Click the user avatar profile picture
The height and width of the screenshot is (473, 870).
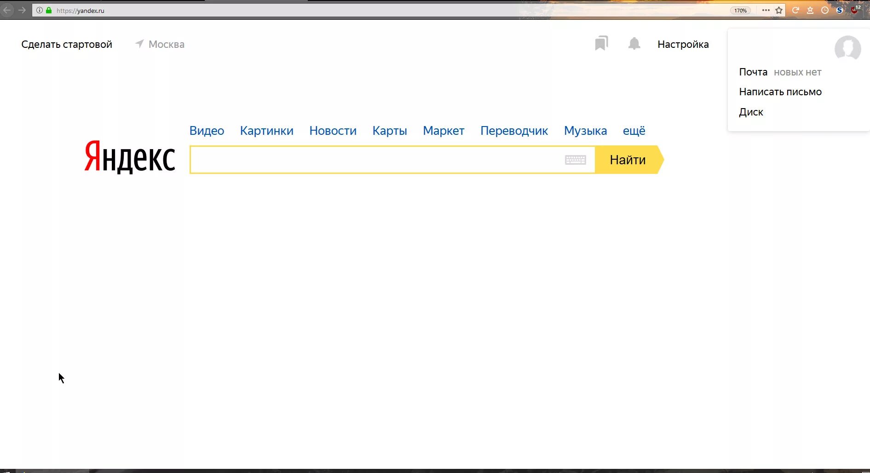[848, 48]
